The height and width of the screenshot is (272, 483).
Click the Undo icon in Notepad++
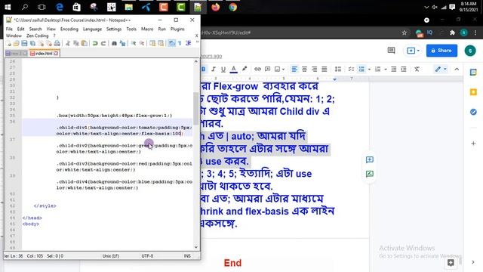[x=95, y=44]
